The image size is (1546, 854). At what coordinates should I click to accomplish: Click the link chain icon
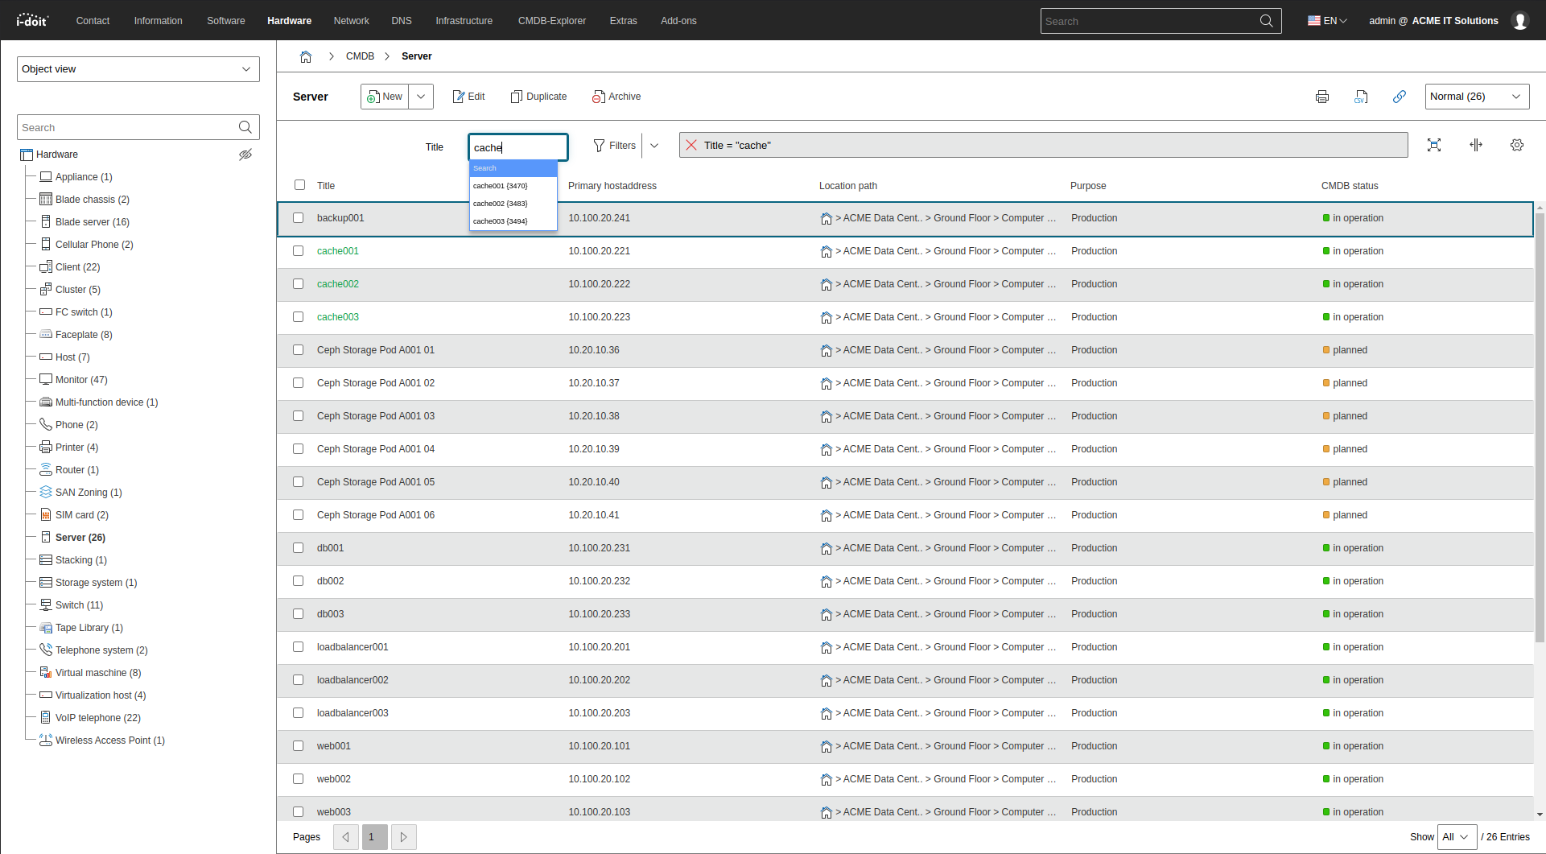[1400, 97]
